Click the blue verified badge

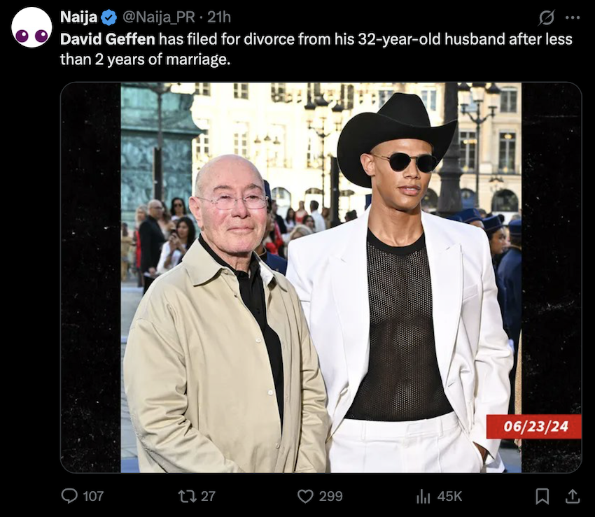(109, 17)
